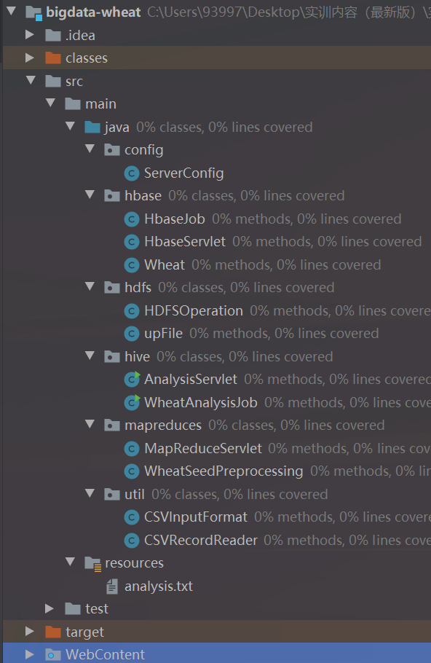Collapse the mapreduces package arrow
This screenshot has height=663, width=431.
pos(90,424)
